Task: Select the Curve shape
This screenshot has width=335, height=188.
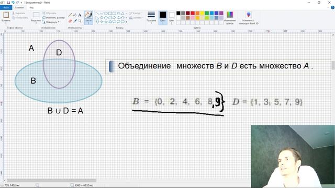Action: (102, 14)
